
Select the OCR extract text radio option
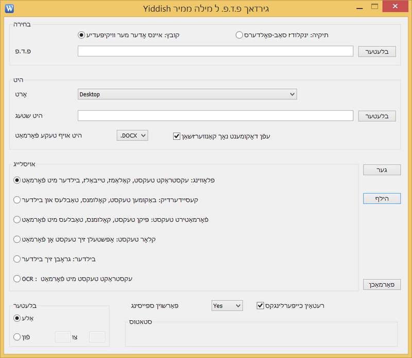(x=18, y=279)
